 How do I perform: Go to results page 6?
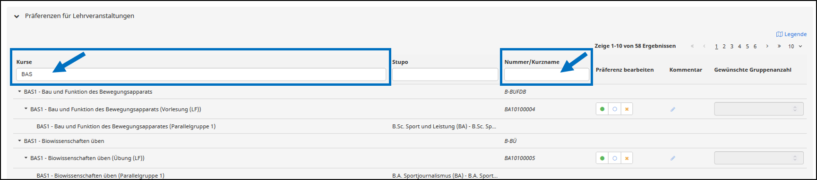point(755,46)
